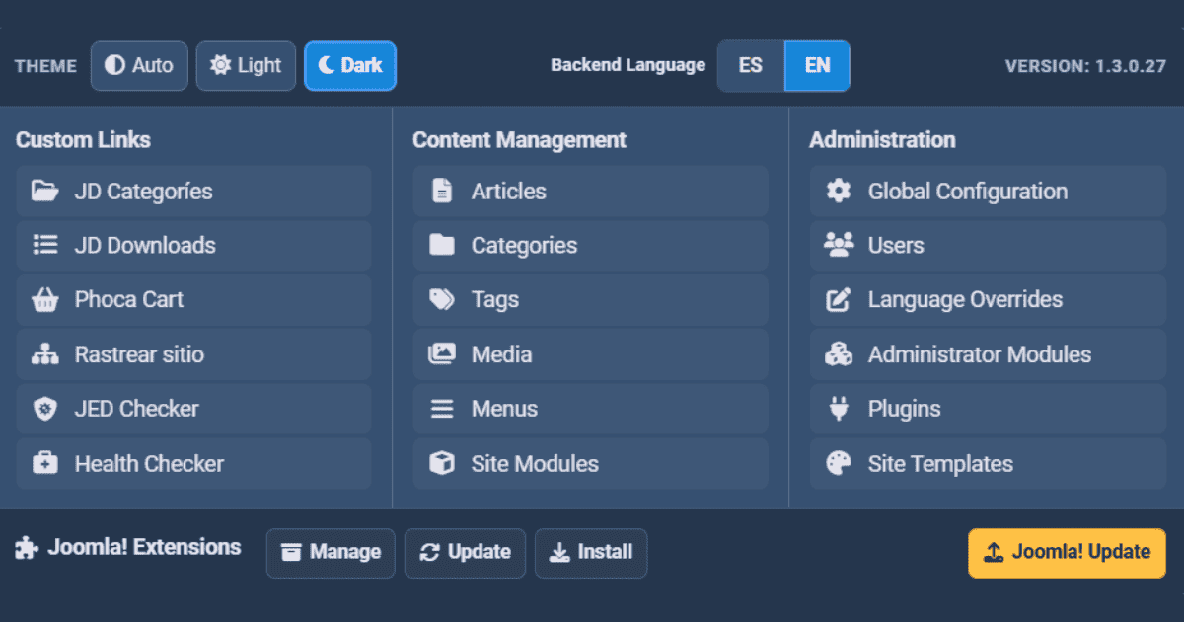Viewport: 1184px width, 622px height.
Task: Open Site Modules
Action: 590,463
